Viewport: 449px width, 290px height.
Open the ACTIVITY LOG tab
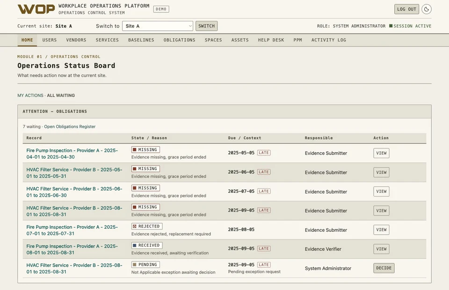tap(329, 40)
